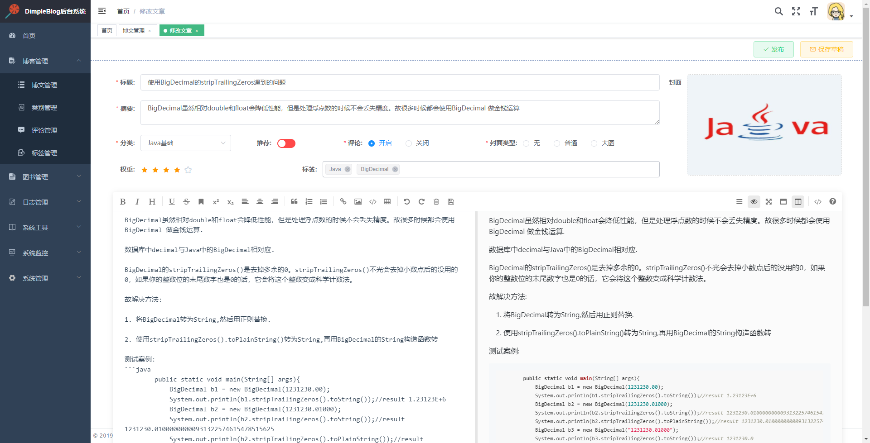
Task: Click into the 标题 title field
Action: [400, 82]
